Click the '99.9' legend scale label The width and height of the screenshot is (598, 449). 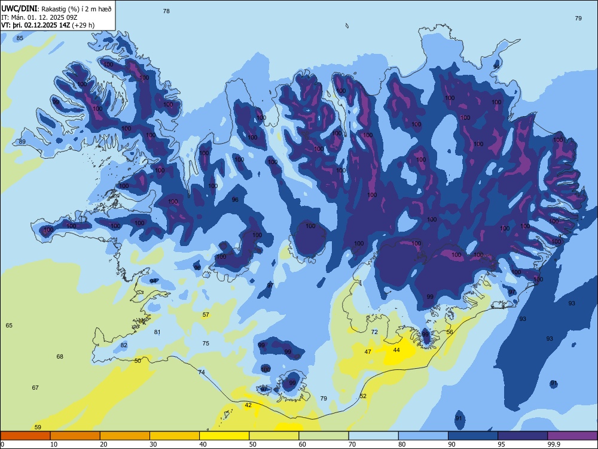click(554, 444)
